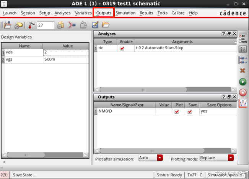This screenshot has height=179, width=249.
Task: Select the dc analysis type cell
Action: point(107,48)
